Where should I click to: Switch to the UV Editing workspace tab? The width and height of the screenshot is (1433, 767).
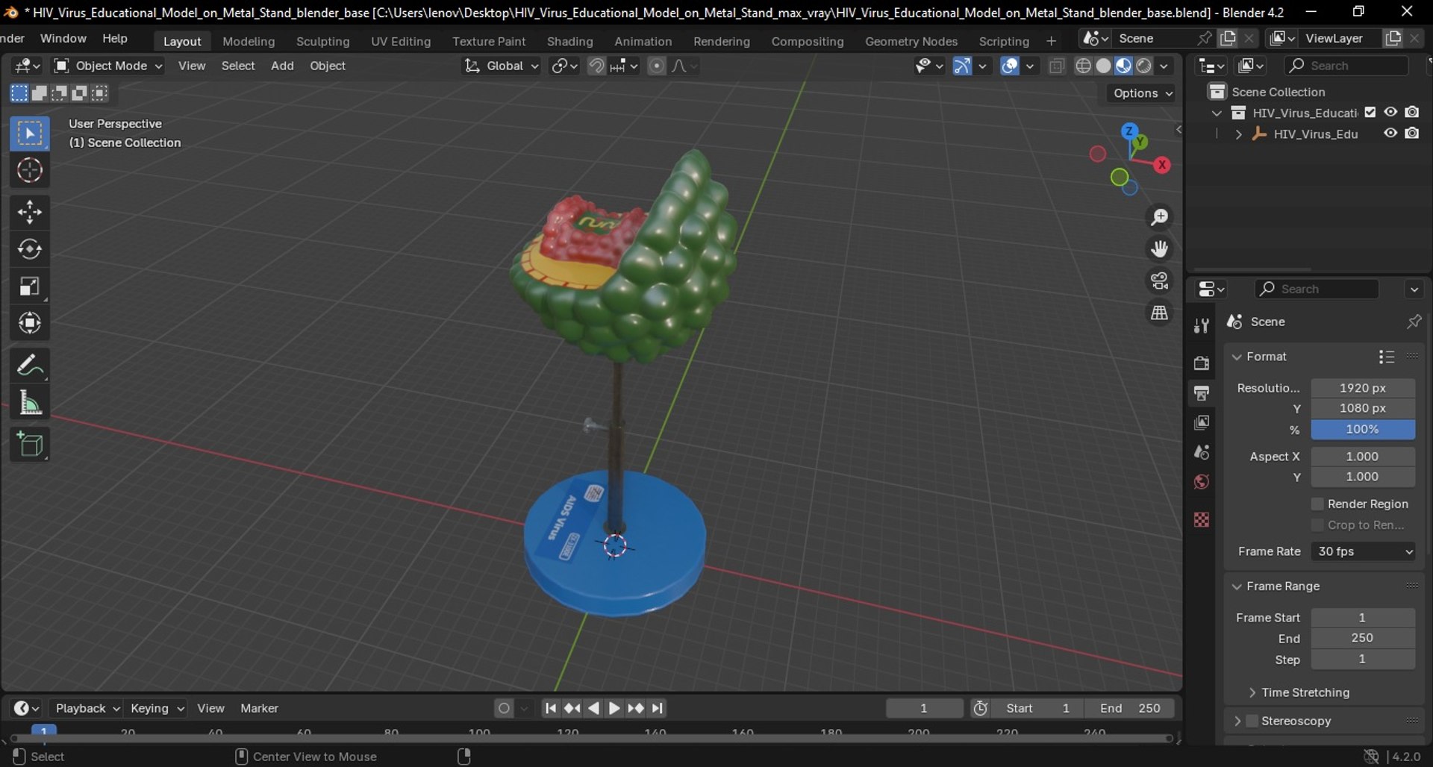401,41
